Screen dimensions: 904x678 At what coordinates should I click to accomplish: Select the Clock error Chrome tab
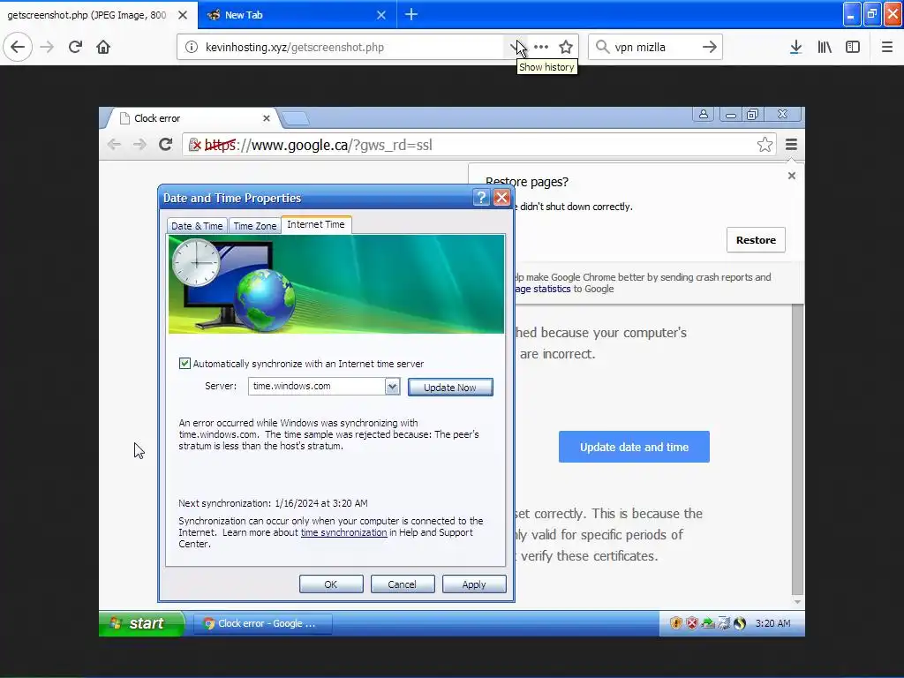pyautogui.click(x=193, y=118)
